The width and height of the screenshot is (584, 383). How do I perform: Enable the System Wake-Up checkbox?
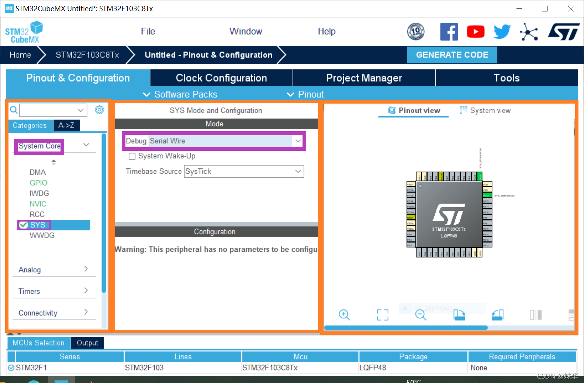coord(132,156)
